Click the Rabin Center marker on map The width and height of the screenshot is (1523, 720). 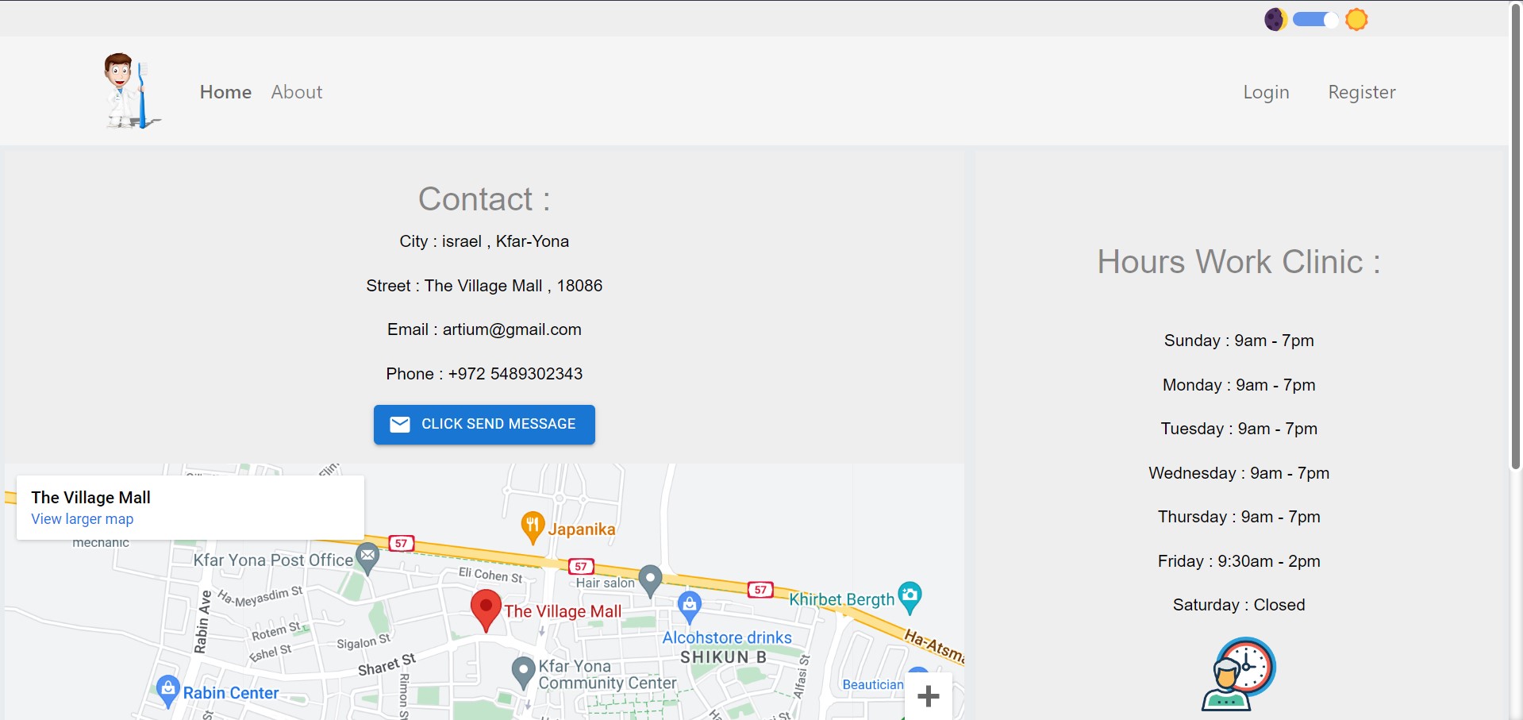tap(167, 687)
